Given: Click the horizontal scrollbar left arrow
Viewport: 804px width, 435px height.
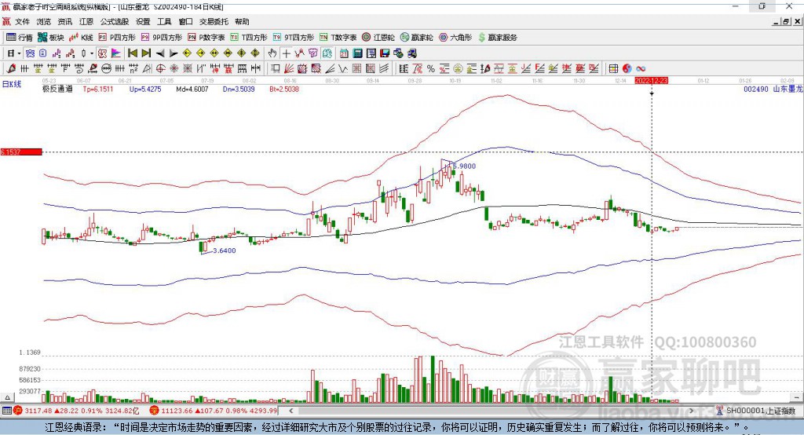Looking at the screenshot, I should pyautogui.click(x=291, y=411).
